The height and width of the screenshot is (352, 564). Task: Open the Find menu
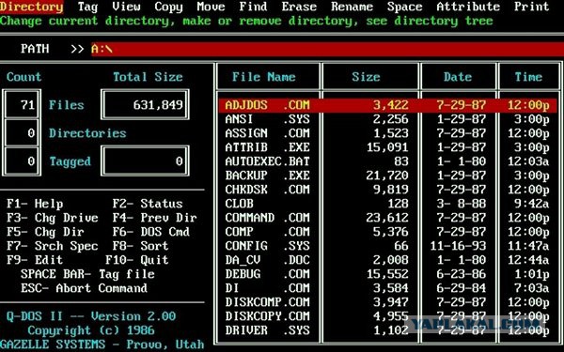point(253,7)
